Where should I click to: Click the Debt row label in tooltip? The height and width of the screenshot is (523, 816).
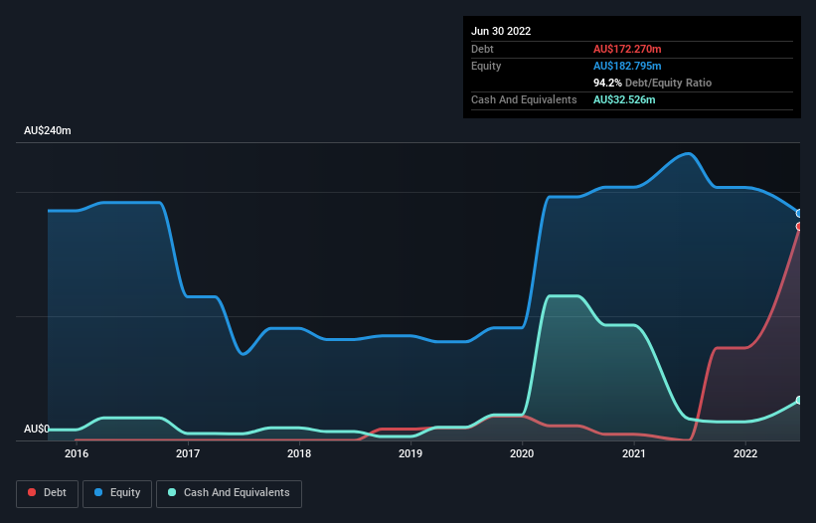click(x=482, y=49)
